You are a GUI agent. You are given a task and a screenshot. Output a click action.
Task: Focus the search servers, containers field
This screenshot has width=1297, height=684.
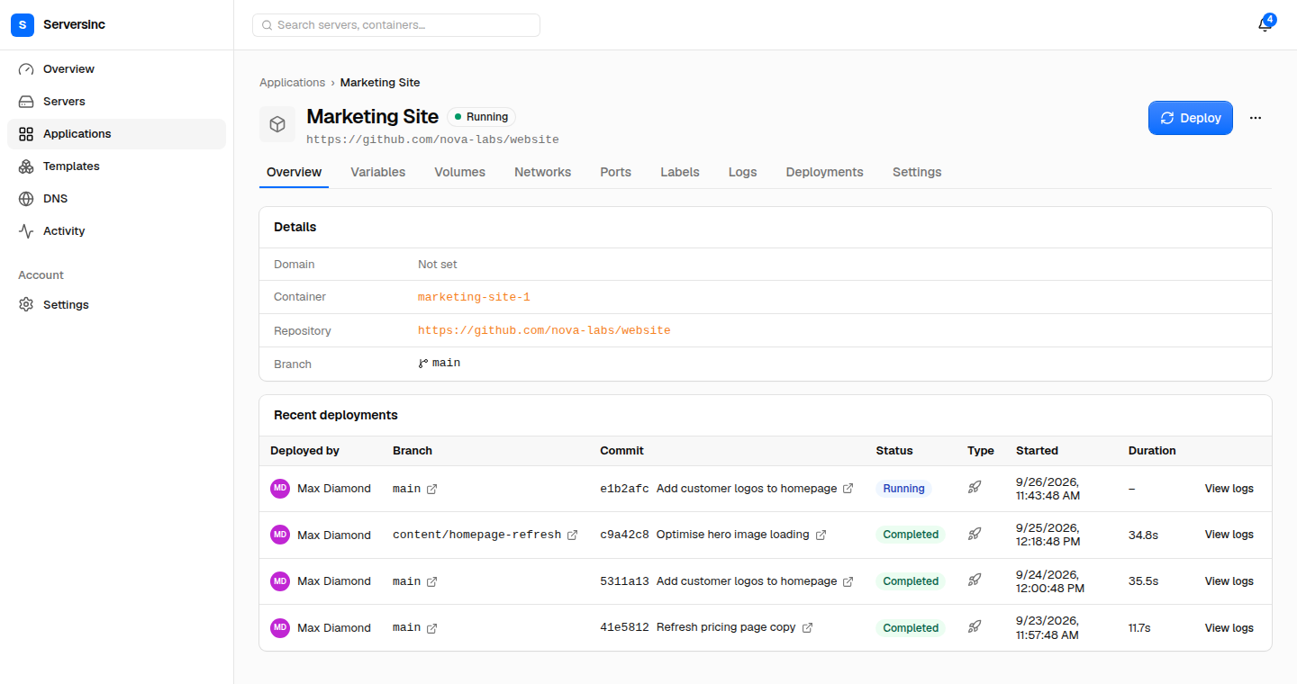tap(396, 25)
